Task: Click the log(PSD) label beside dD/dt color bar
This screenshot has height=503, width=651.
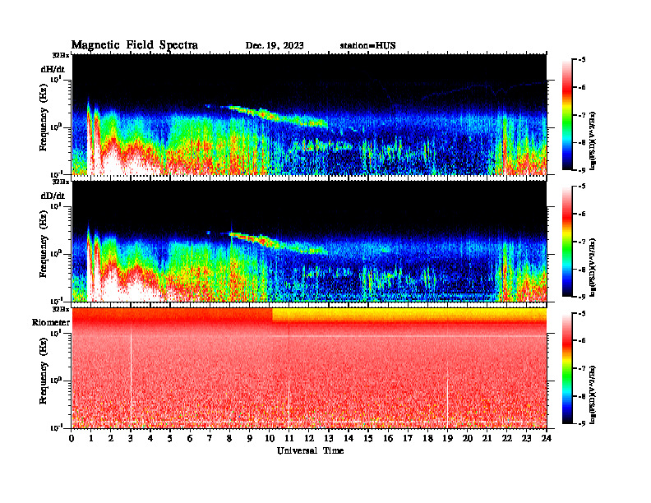Action: coord(593,267)
